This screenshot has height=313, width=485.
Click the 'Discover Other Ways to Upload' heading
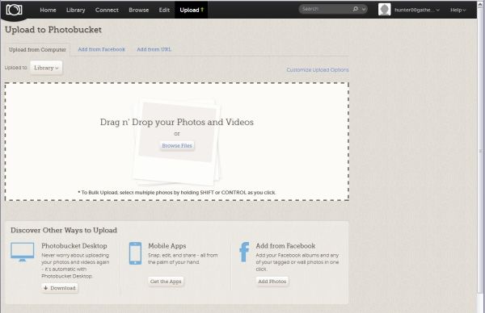pos(64,230)
